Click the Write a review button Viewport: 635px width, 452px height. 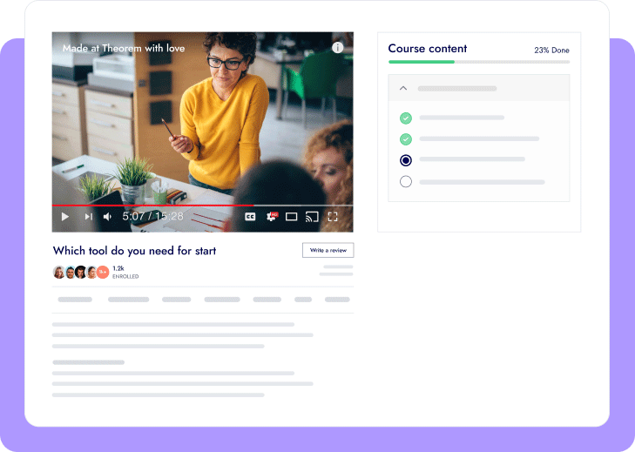pos(328,250)
